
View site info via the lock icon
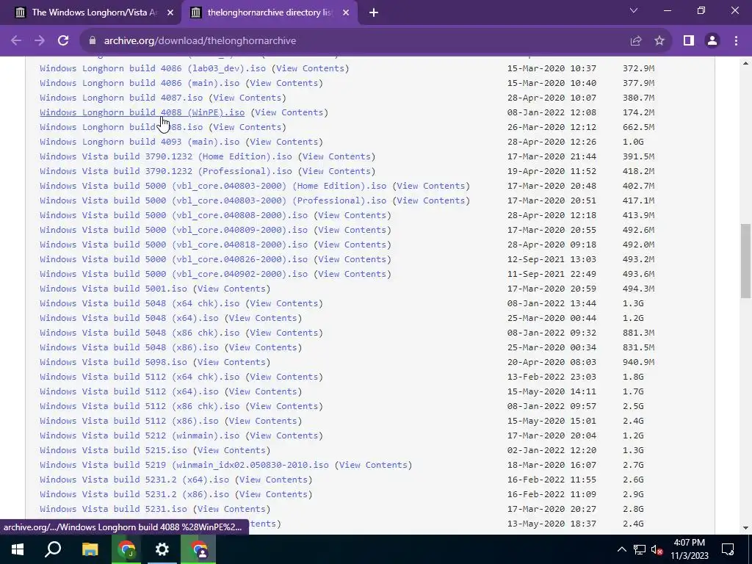point(93,41)
